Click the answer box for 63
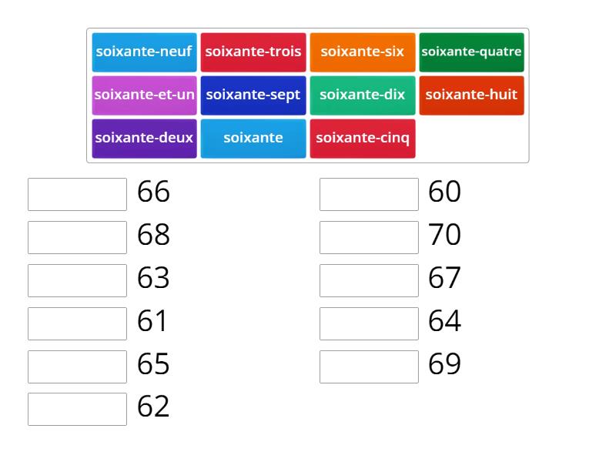This screenshot has height=462, width=616. click(77, 280)
